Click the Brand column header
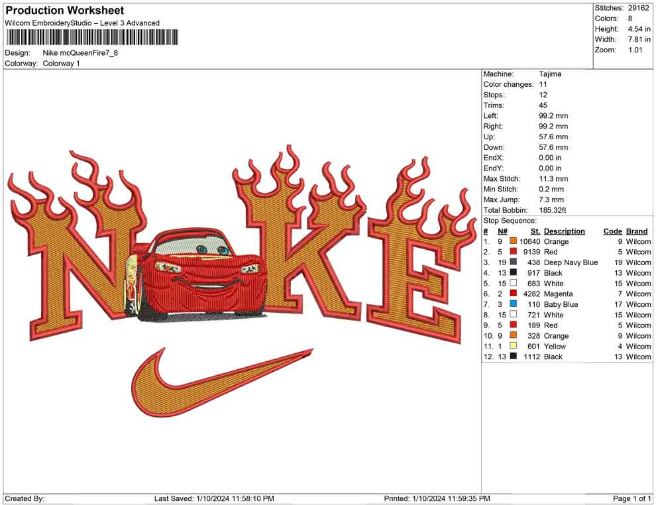 pos(637,231)
